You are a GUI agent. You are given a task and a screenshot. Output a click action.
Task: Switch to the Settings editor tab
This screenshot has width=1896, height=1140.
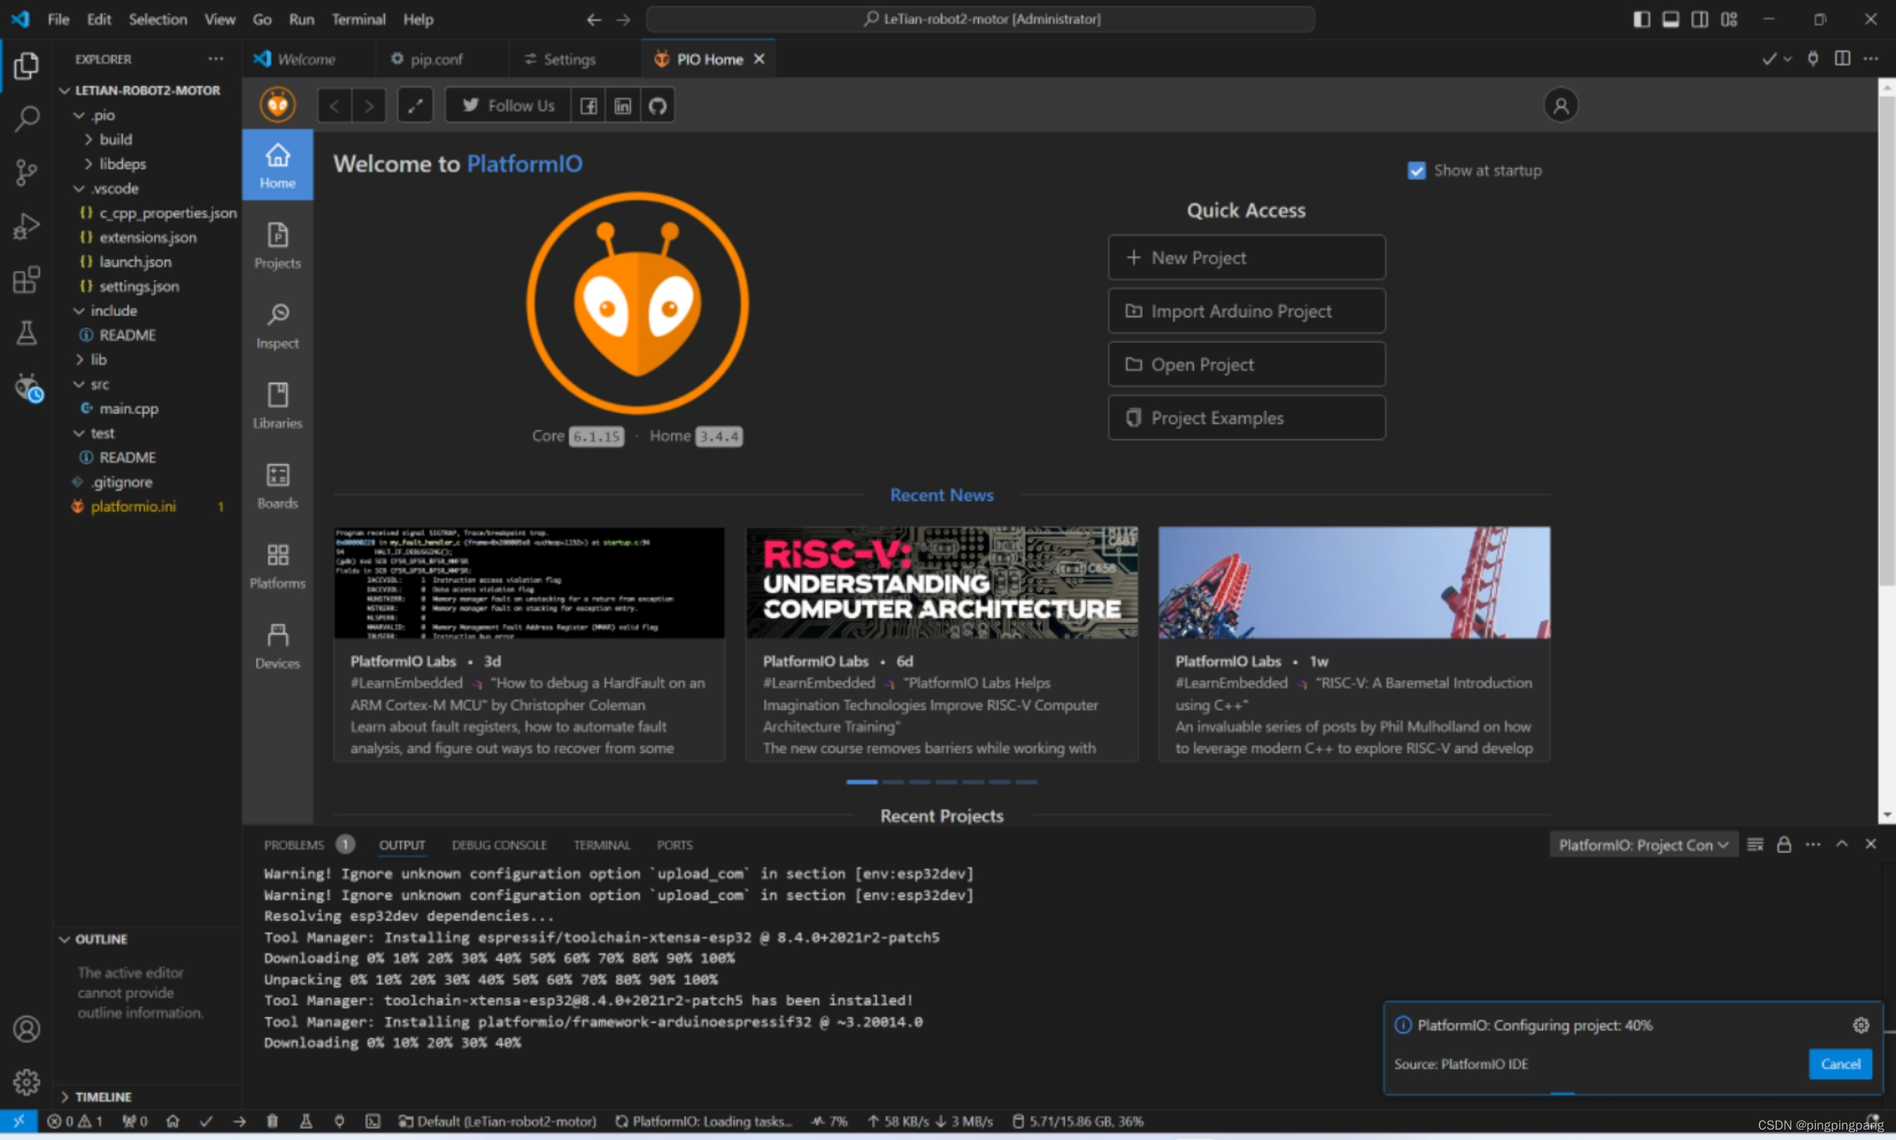coord(569,59)
